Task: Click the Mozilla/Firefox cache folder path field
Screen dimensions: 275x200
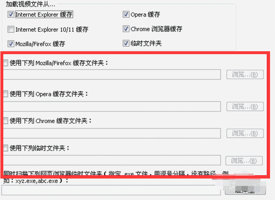Action: (112, 74)
